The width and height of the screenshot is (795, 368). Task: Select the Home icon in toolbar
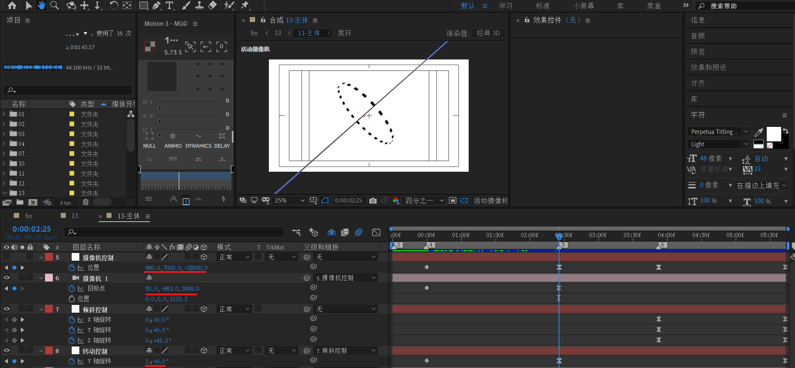tap(12, 5)
